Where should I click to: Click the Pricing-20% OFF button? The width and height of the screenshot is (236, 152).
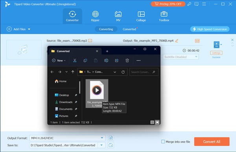(168, 4)
